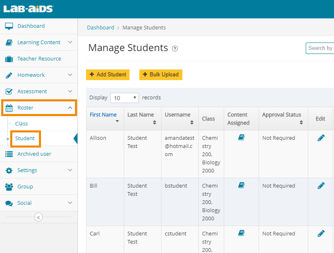Open the Display records count dropdown

[x=125, y=98]
